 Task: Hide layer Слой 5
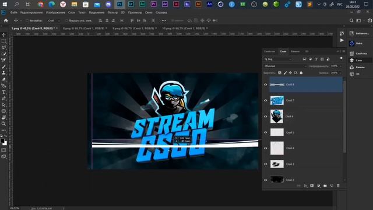click(x=266, y=132)
